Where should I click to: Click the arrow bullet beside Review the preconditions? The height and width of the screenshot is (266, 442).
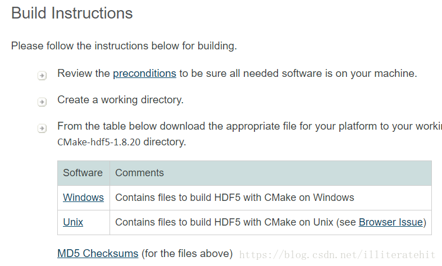(42, 76)
